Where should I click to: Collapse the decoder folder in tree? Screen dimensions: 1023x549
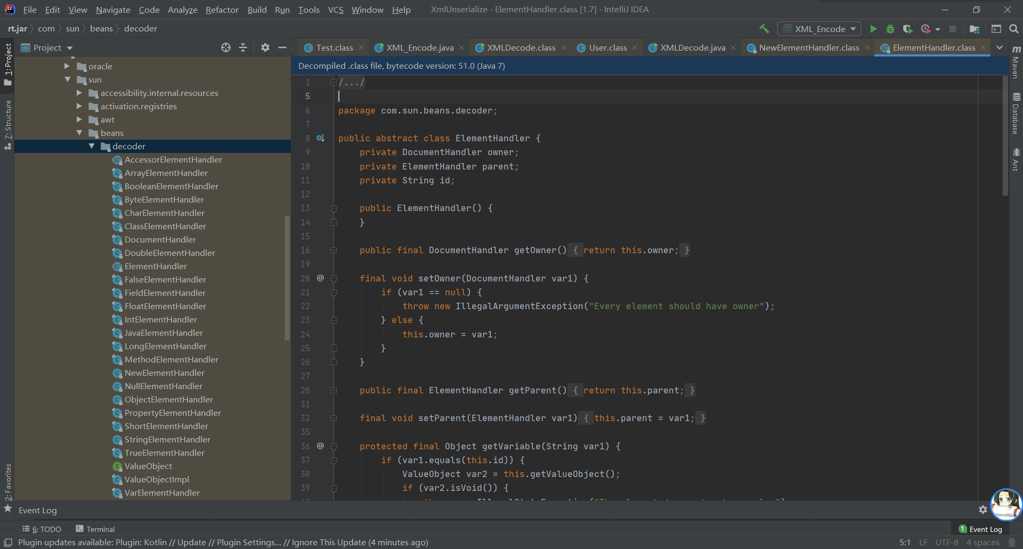coord(92,146)
